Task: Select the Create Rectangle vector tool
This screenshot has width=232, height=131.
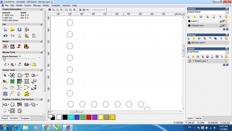Action: [x=19, y=75]
